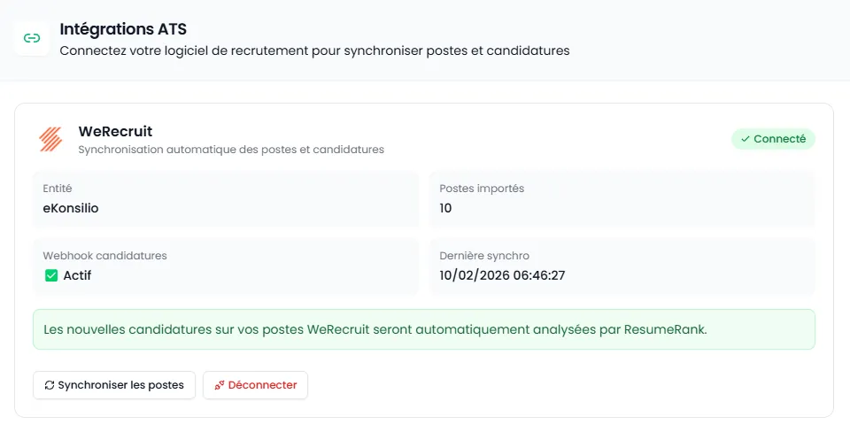850x432 pixels.
Task: Click the Déconnecter button
Action: click(255, 385)
